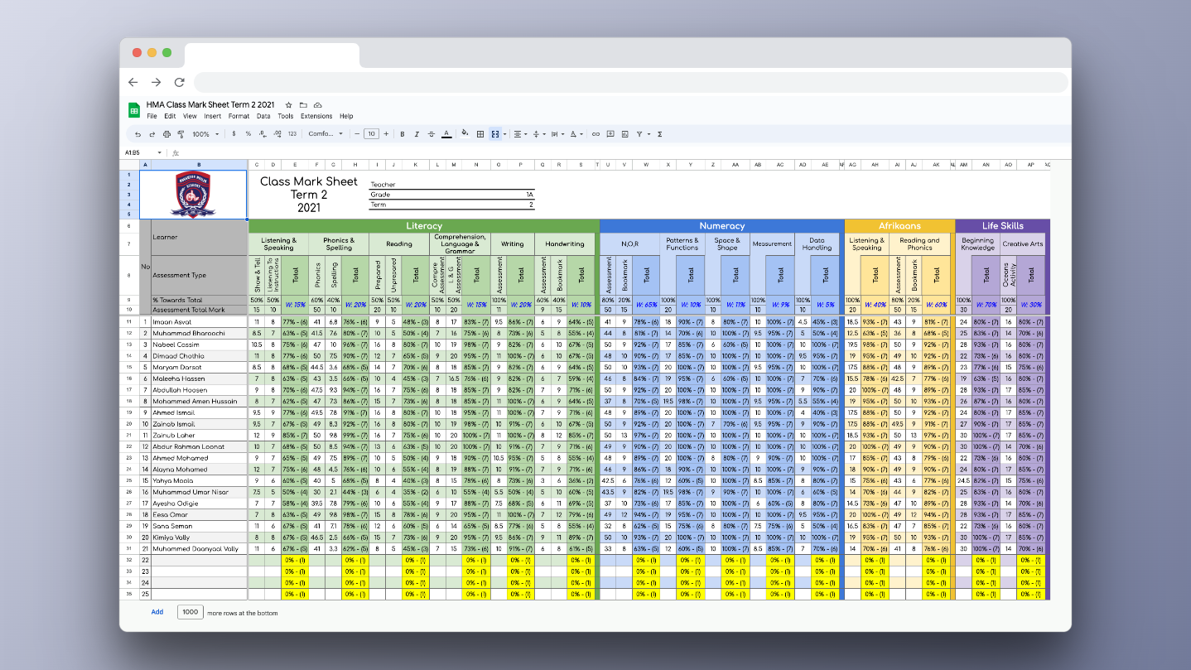Image resolution: width=1191 pixels, height=670 pixels.
Task: Toggle italic formatting
Action: click(417, 134)
